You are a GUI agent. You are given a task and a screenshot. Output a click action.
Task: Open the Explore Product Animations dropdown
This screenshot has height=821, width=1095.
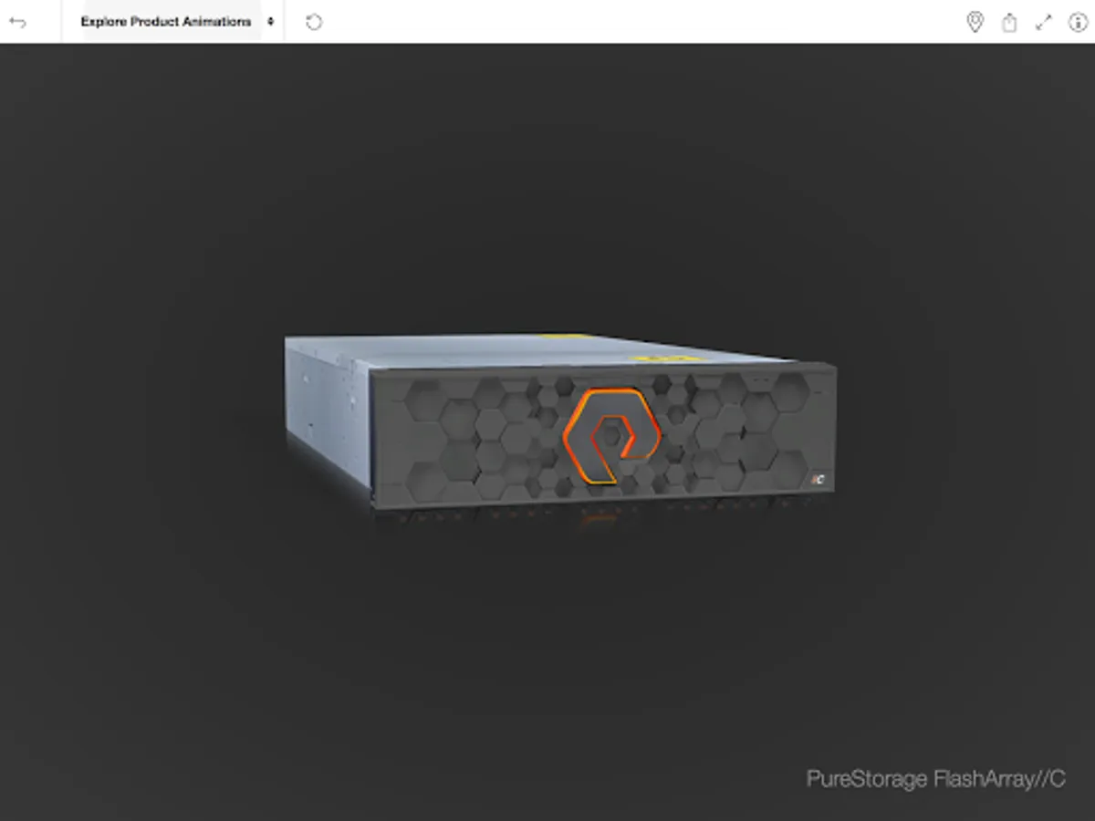point(172,22)
